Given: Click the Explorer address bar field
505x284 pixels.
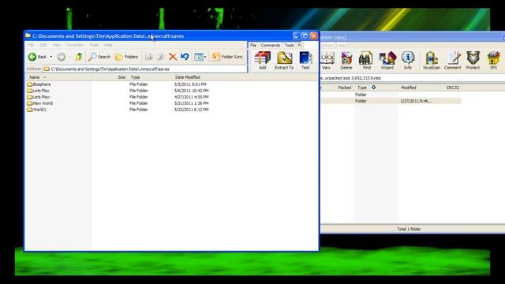Looking at the screenshot, I should click(x=145, y=69).
